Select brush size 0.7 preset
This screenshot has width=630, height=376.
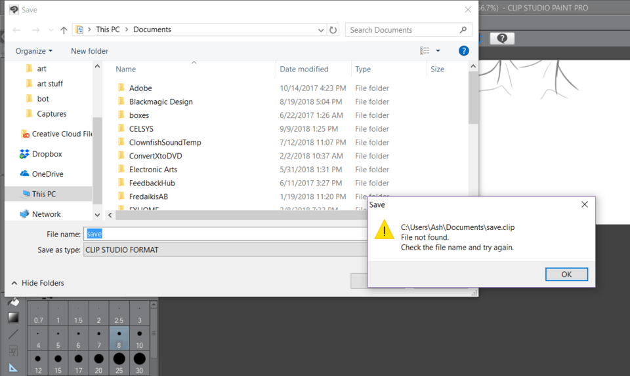(x=38, y=313)
